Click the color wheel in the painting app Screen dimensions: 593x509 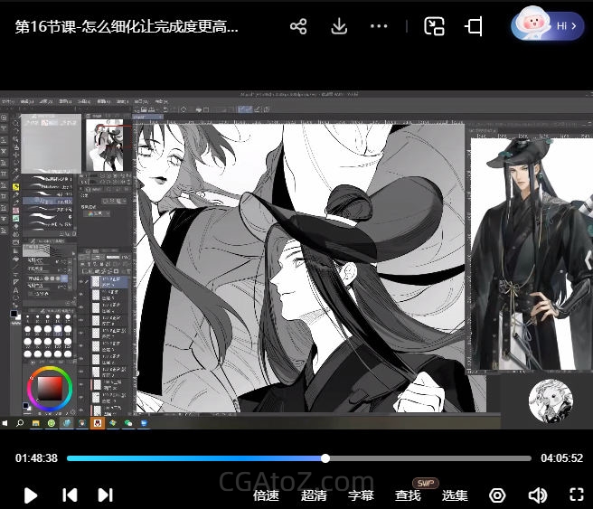click(x=49, y=390)
